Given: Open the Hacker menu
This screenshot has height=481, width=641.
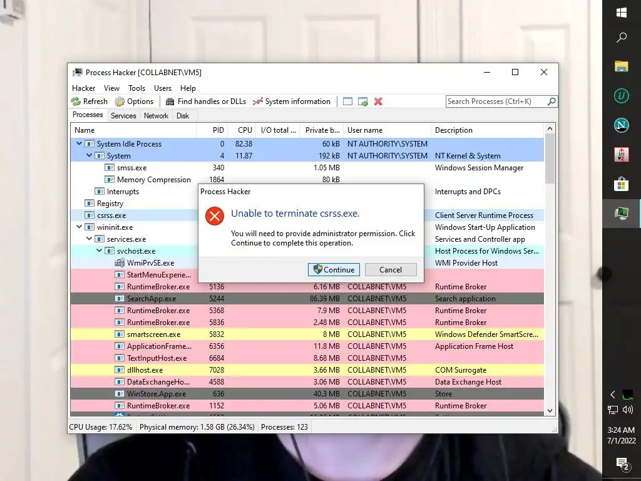Looking at the screenshot, I should pos(83,88).
